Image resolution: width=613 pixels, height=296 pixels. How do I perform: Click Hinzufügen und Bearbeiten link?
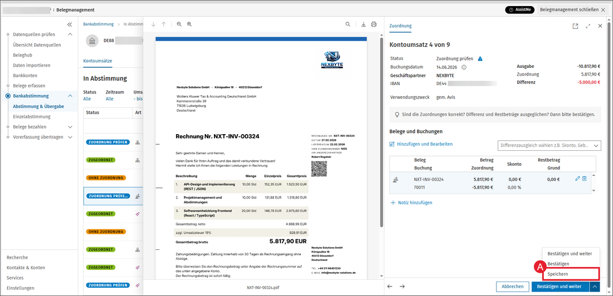tap(421, 144)
